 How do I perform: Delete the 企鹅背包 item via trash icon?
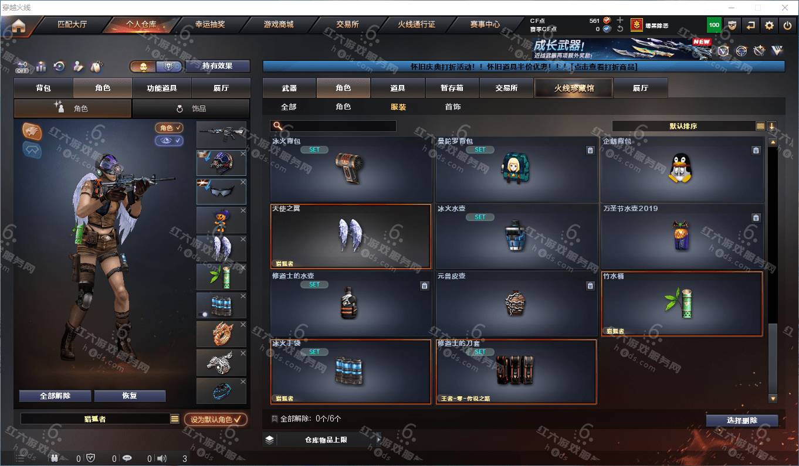pos(756,150)
